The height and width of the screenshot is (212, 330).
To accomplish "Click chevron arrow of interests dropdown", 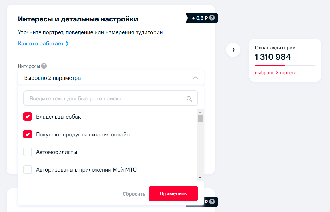I will point(195,78).
